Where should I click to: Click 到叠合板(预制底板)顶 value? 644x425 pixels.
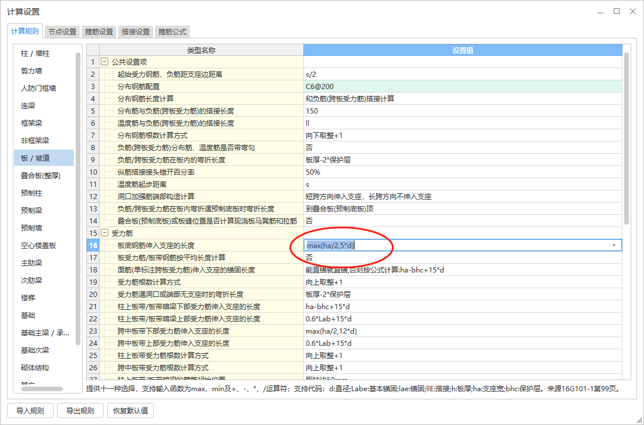[463, 208]
